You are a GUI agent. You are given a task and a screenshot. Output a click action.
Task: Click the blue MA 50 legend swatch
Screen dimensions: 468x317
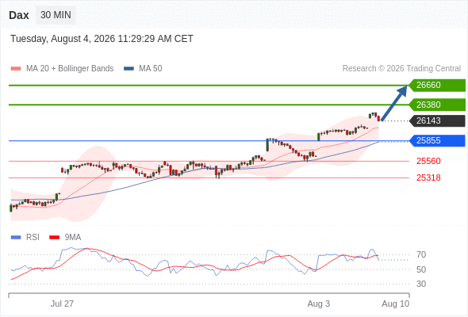(x=129, y=69)
